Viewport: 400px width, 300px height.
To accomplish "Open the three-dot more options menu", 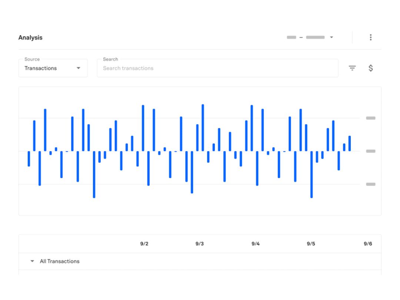I will click(x=370, y=37).
